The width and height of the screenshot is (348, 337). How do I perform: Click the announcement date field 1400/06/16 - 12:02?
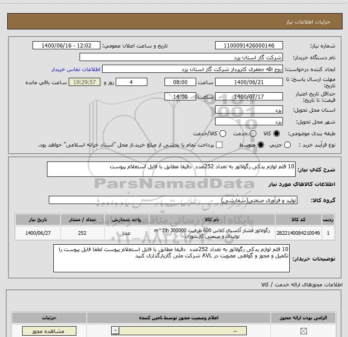[66, 45]
